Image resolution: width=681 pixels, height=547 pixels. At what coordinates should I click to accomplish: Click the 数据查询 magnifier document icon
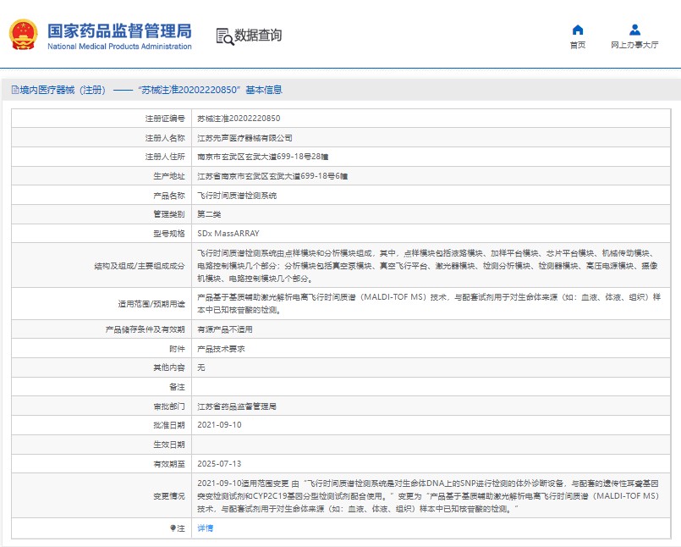(224, 36)
